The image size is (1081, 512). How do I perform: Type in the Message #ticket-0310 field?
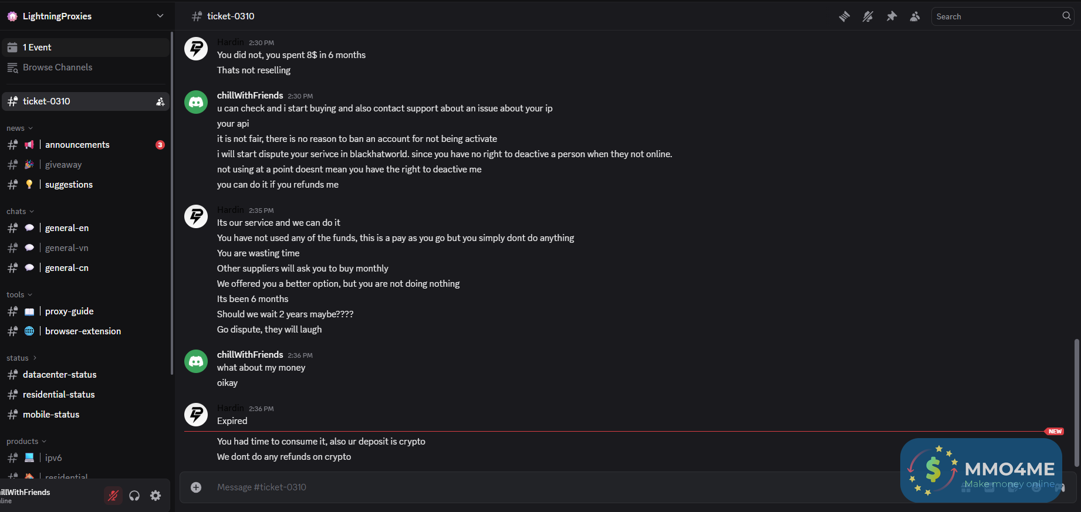pos(528,487)
